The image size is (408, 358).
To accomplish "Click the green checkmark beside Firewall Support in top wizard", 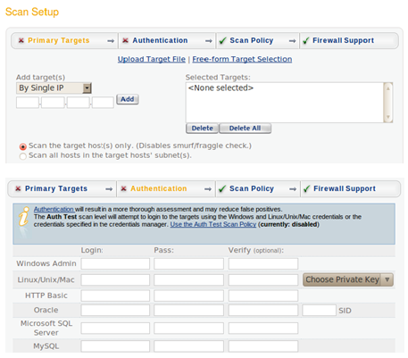I will pos(305,40).
